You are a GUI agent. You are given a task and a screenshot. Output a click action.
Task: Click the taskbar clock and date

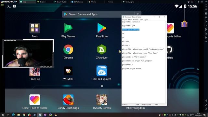tap(199, 115)
